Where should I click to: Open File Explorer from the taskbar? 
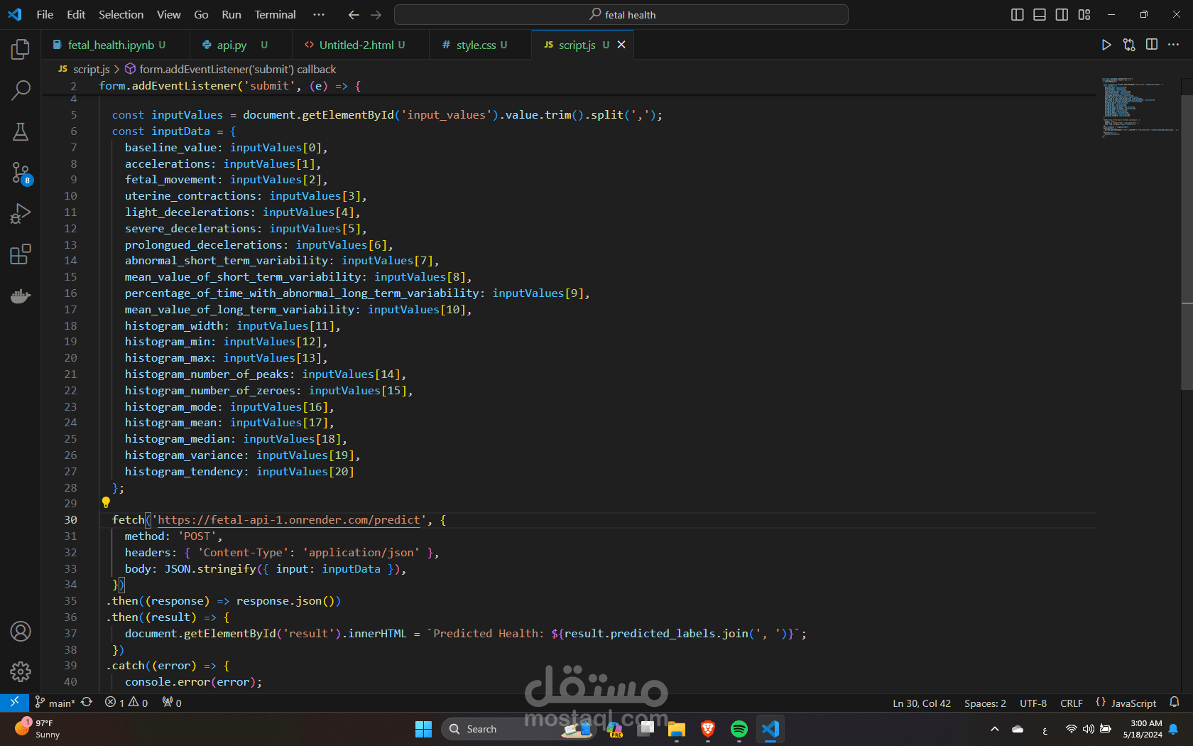[677, 729]
